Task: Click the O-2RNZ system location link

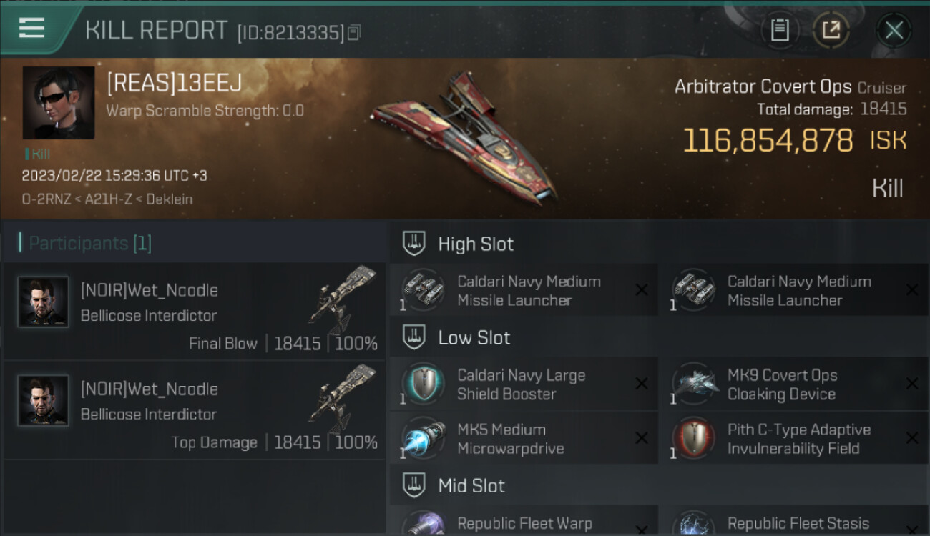Action: click(45, 199)
